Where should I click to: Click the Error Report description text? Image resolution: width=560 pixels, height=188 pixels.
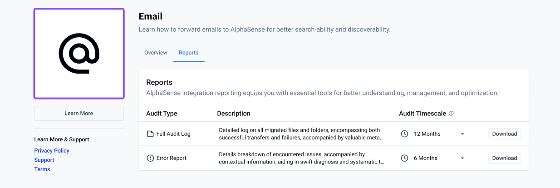click(x=302, y=158)
